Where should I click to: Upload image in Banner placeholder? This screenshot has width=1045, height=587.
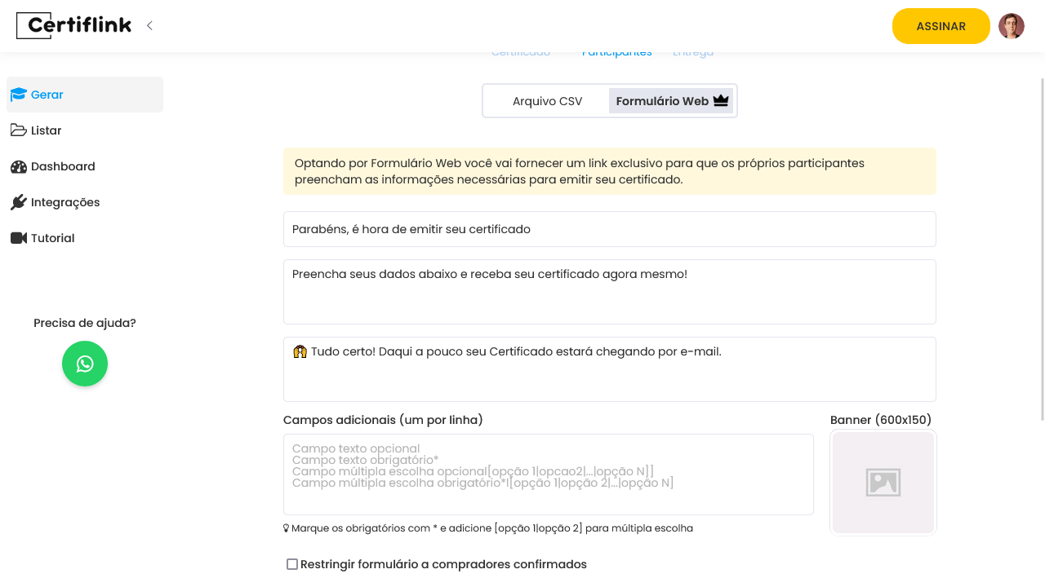tap(883, 483)
